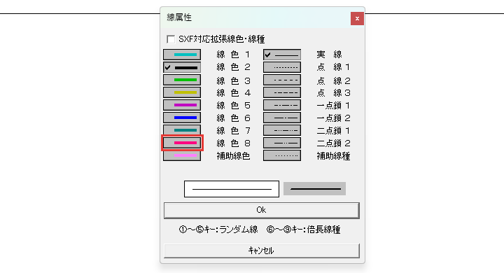Viewport: 504px width, 273px height.
Task: Click the 一点鎖 1 label text
Action: tap(333, 106)
